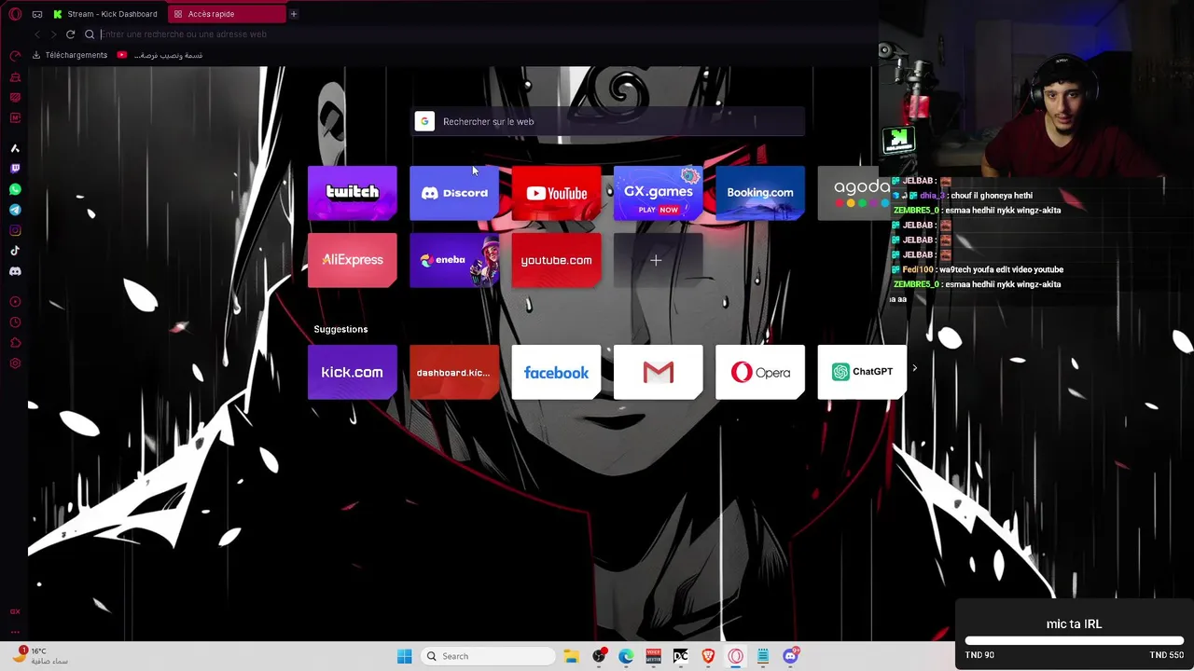The width and height of the screenshot is (1194, 671).
Task: Click the address bar magnifier icon
Action: point(90,34)
